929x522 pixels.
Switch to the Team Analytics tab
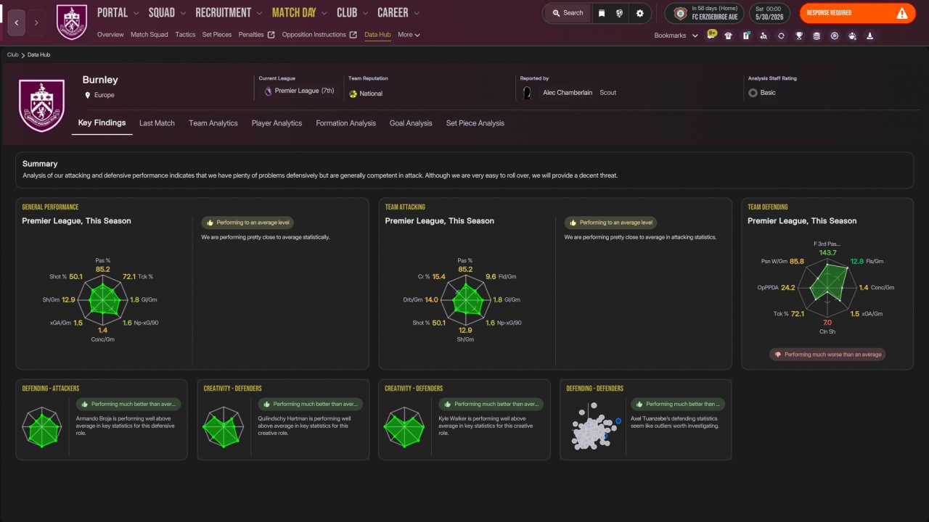coord(213,123)
